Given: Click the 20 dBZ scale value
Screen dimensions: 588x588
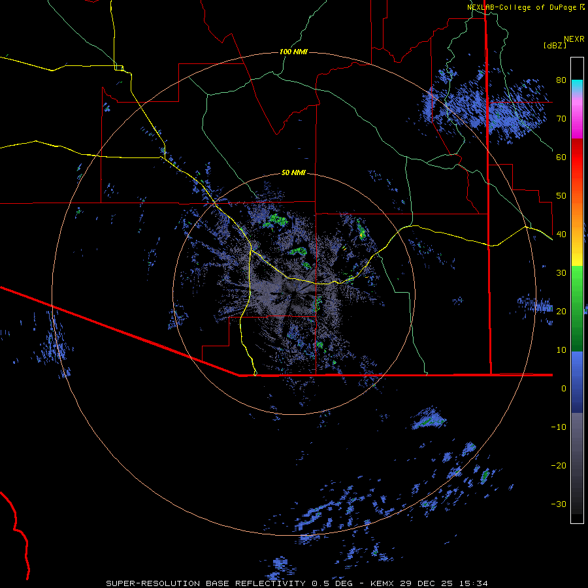Looking at the screenshot, I should pyautogui.click(x=561, y=312).
